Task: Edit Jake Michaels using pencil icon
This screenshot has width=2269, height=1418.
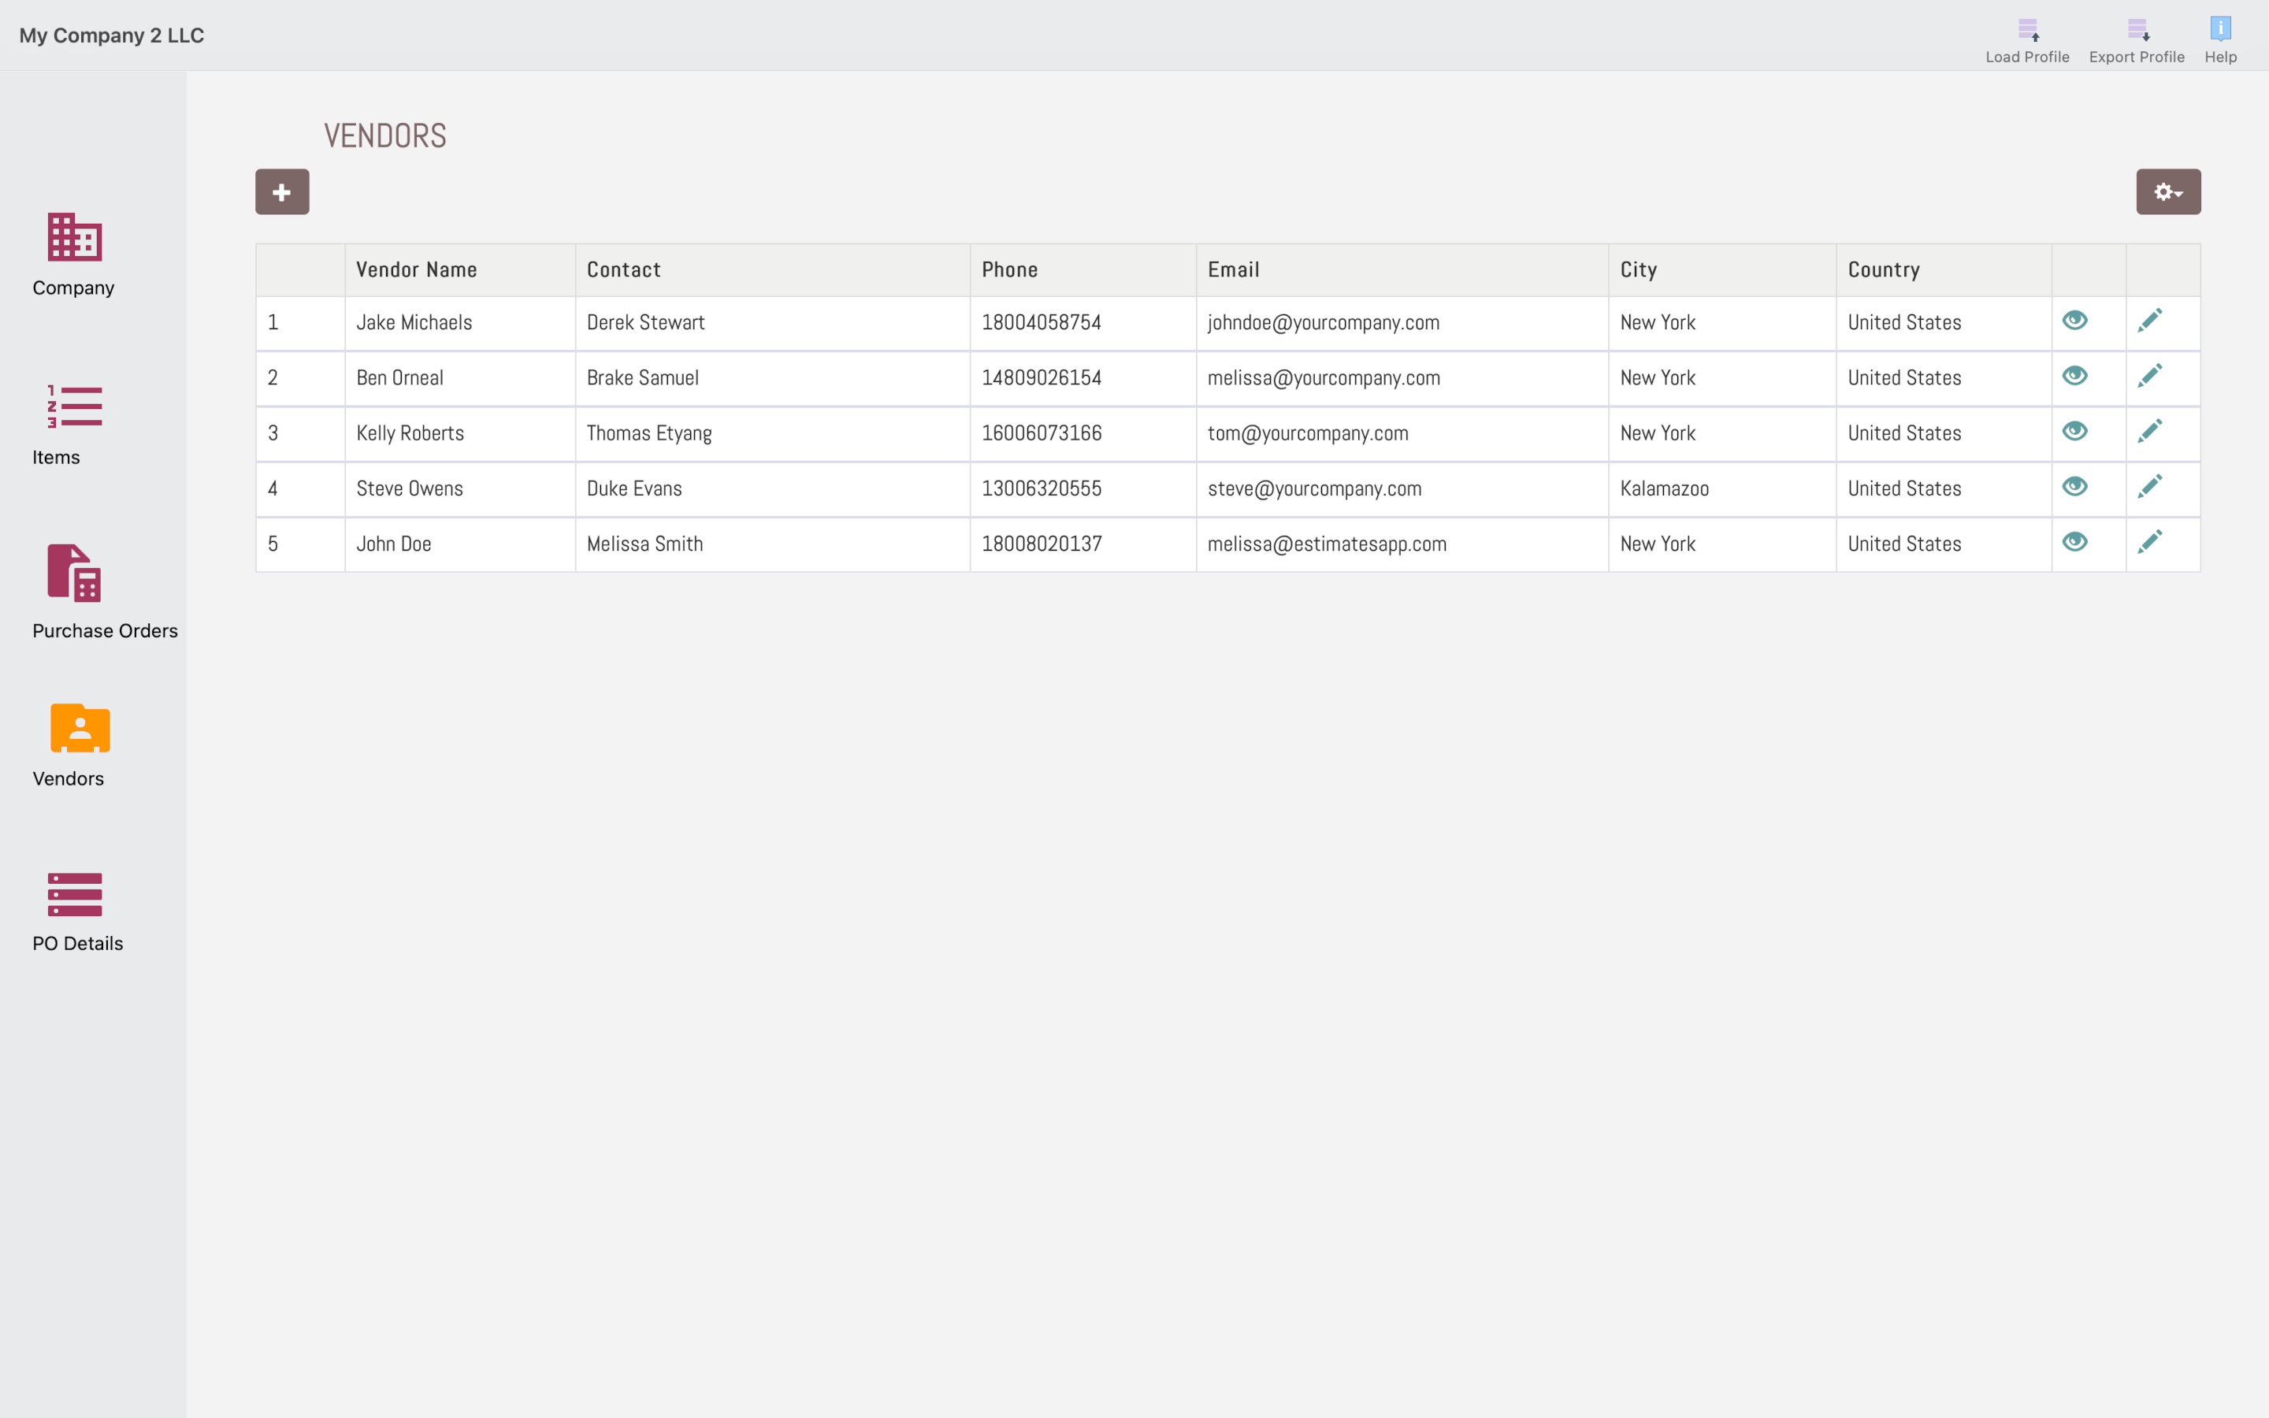Action: click(x=2150, y=321)
